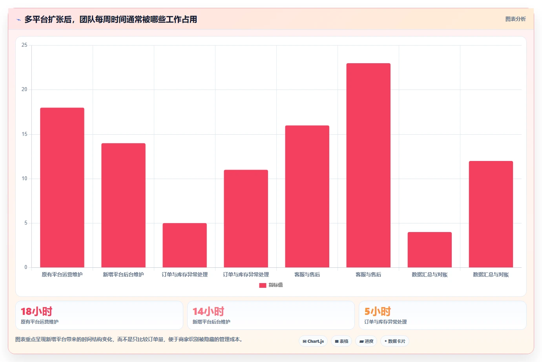The image size is (542, 362).
Task: Click the taller 订单与库存异常处理 bar
Action: (246, 219)
